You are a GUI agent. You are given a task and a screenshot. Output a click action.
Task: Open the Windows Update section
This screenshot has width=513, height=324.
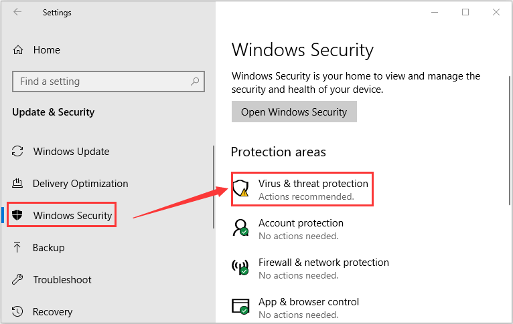click(x=71, y=152)
